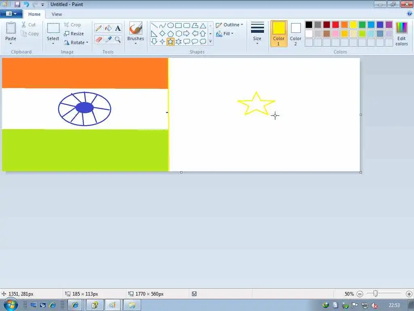
Task: Select the Fill with color bucket tool
Action: 108,28
